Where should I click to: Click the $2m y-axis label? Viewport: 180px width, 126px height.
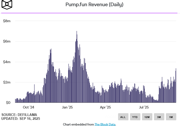[x=7, y=82]
